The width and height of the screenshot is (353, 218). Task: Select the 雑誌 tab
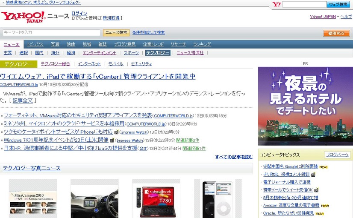point(103,44)
